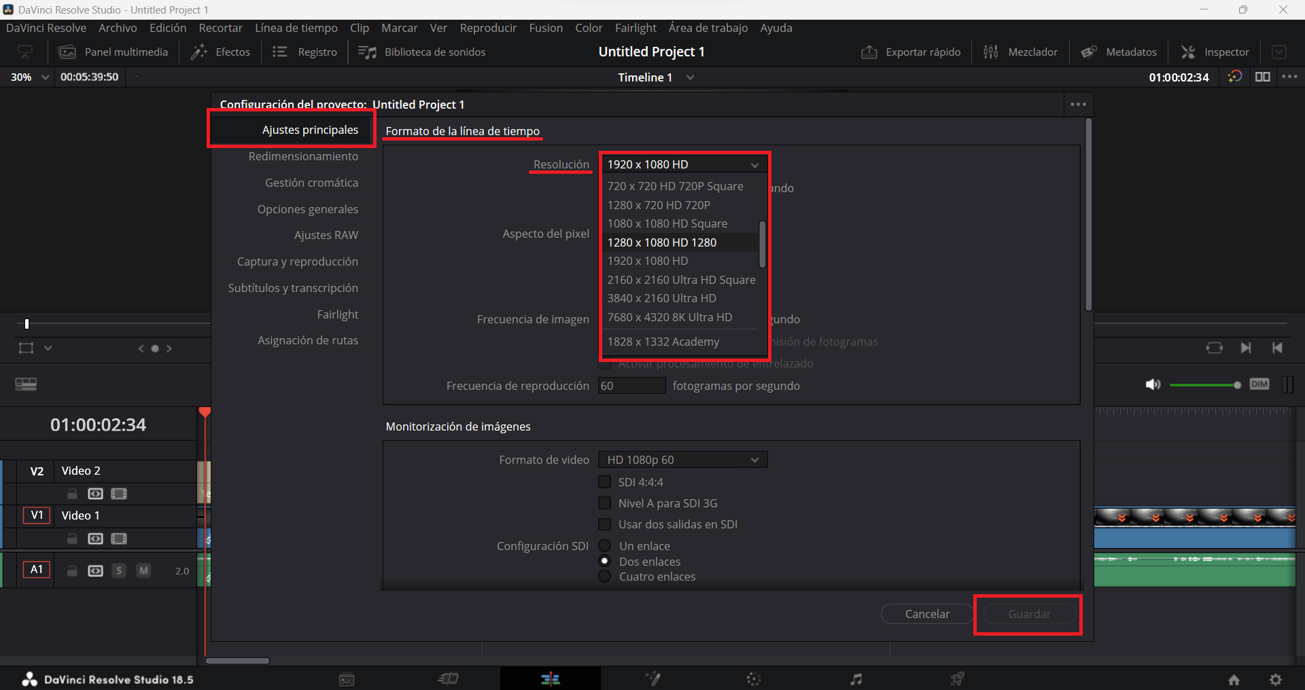The height and width of the screenshot is (690, 1305).
Task: Choose 1280 x 720 HD 720P resolution
Action: pos(681,205)
